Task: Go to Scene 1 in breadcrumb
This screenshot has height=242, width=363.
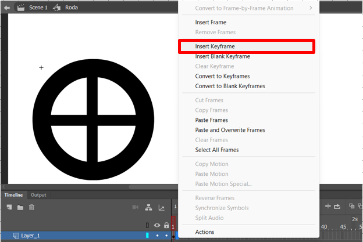Action: click(x=38, y=8)
